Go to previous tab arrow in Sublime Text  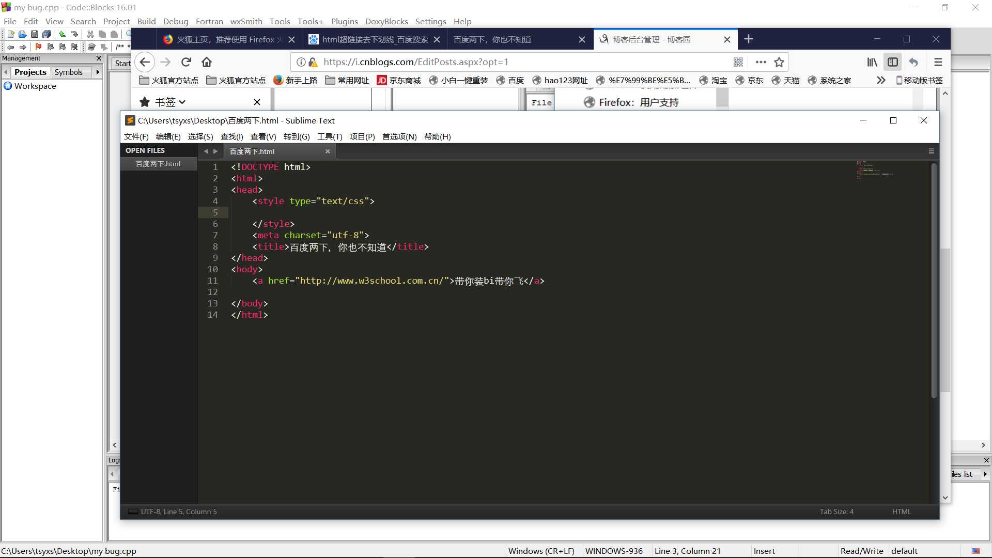coord(206,151)
